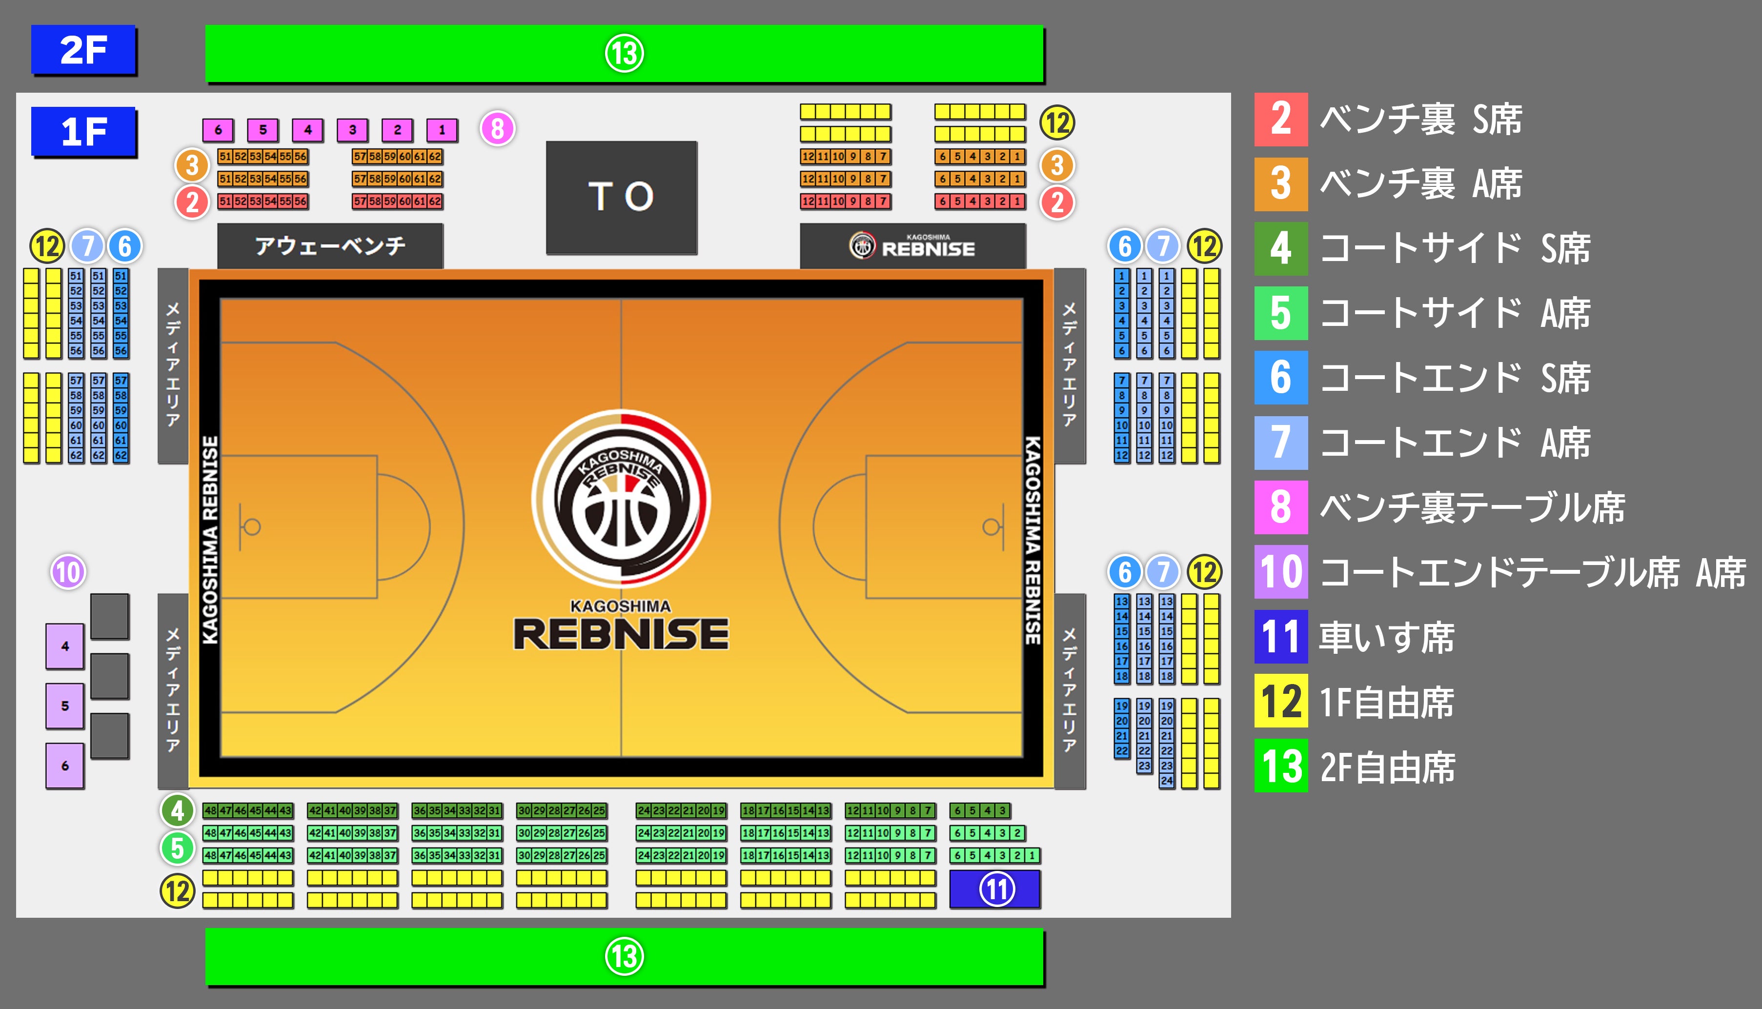Click the アウェーベンチ away bench box
This screenshot has height=1009, width=1762.
pyautogui.click(x=330, y=246)
